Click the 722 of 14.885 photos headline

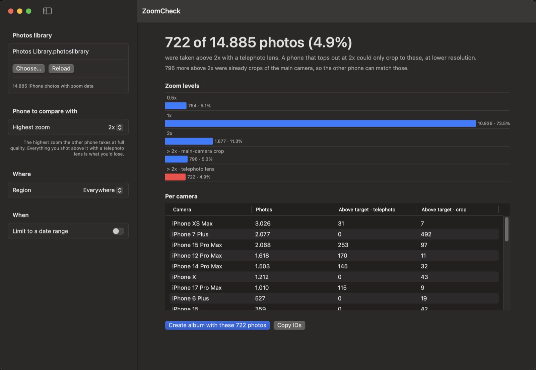258,42
